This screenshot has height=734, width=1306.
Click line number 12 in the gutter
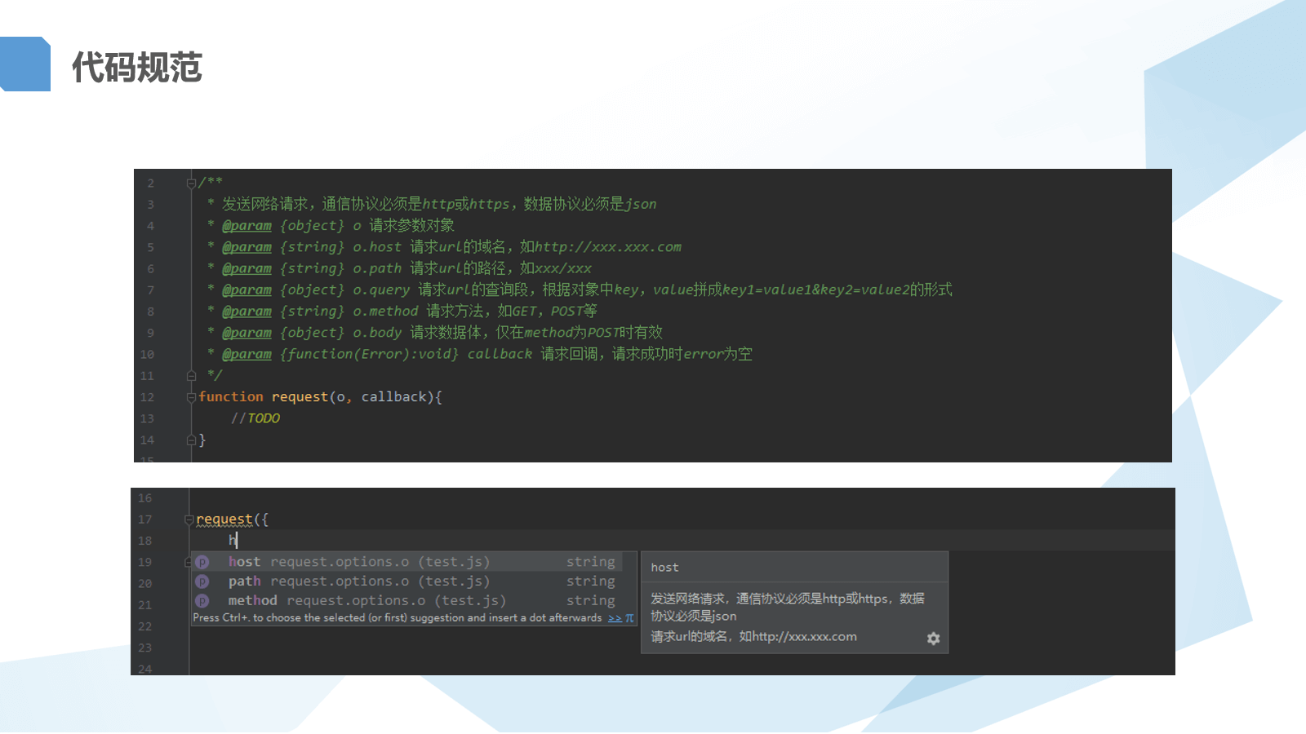pos(147,397)
